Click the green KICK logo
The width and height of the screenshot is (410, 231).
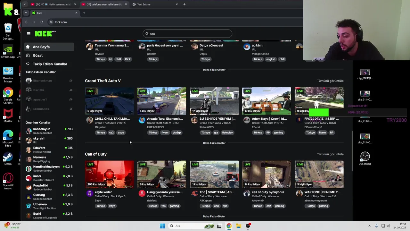click(x=45, y=33)
